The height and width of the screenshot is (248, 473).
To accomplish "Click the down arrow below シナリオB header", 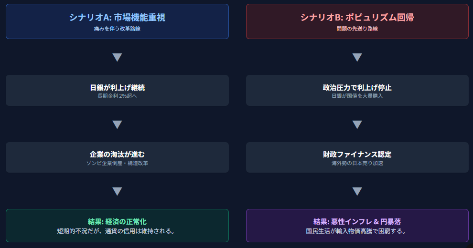I will pos(357,57).
